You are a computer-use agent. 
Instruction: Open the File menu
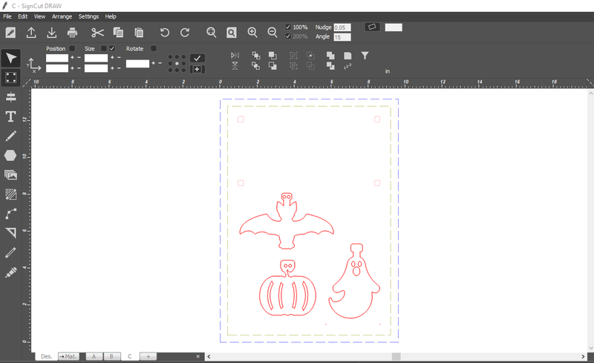pos(7,16)
